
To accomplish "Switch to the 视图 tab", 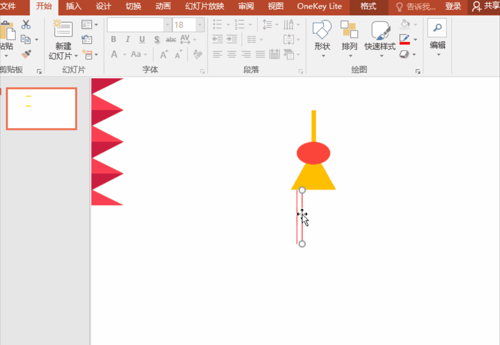I will coord(276,6).
